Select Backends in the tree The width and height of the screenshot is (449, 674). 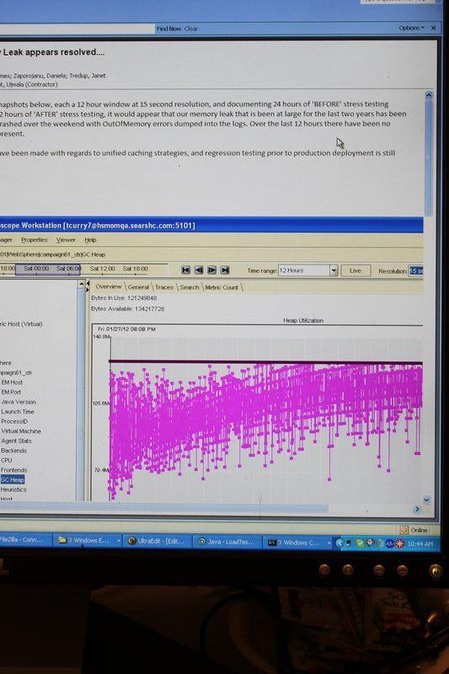13,451
